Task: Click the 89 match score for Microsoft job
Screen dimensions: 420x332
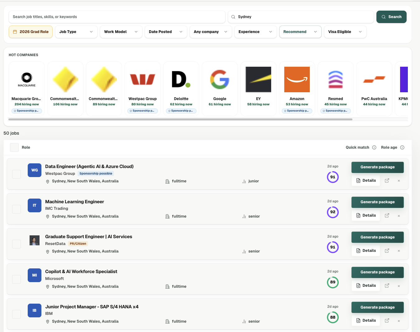Action: click(333, 282)
